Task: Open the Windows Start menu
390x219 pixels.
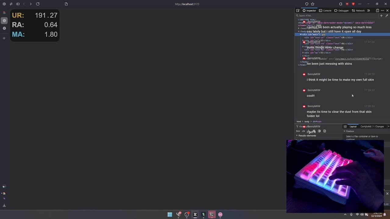Action: [170, 214]
